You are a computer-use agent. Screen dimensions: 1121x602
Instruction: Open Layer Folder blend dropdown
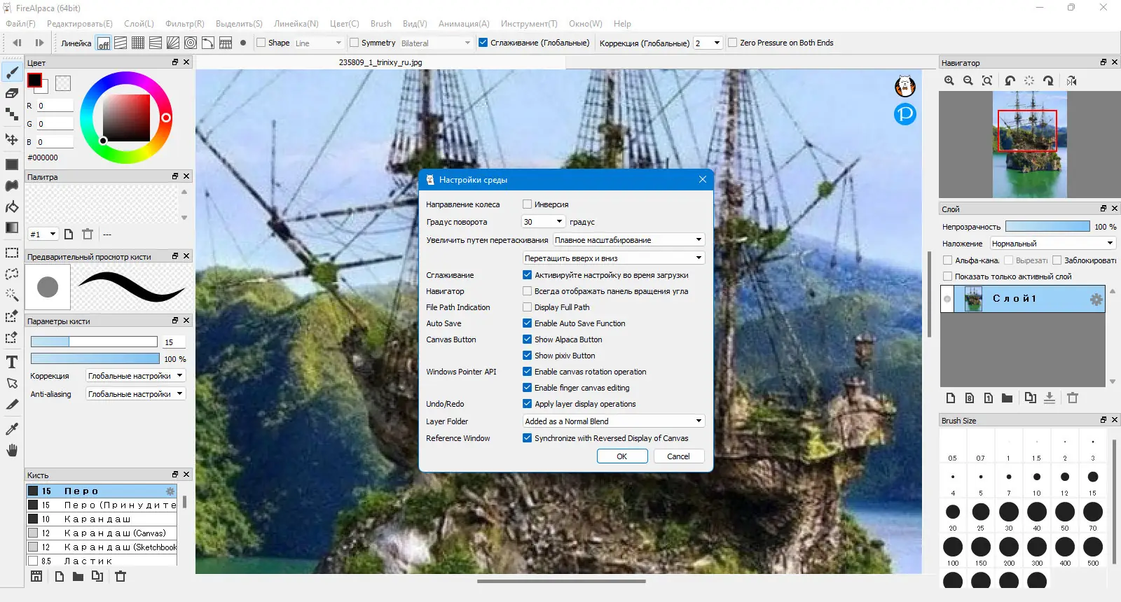(614, 421)
